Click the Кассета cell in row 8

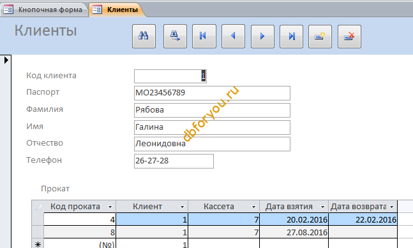[x=223, y=232]
